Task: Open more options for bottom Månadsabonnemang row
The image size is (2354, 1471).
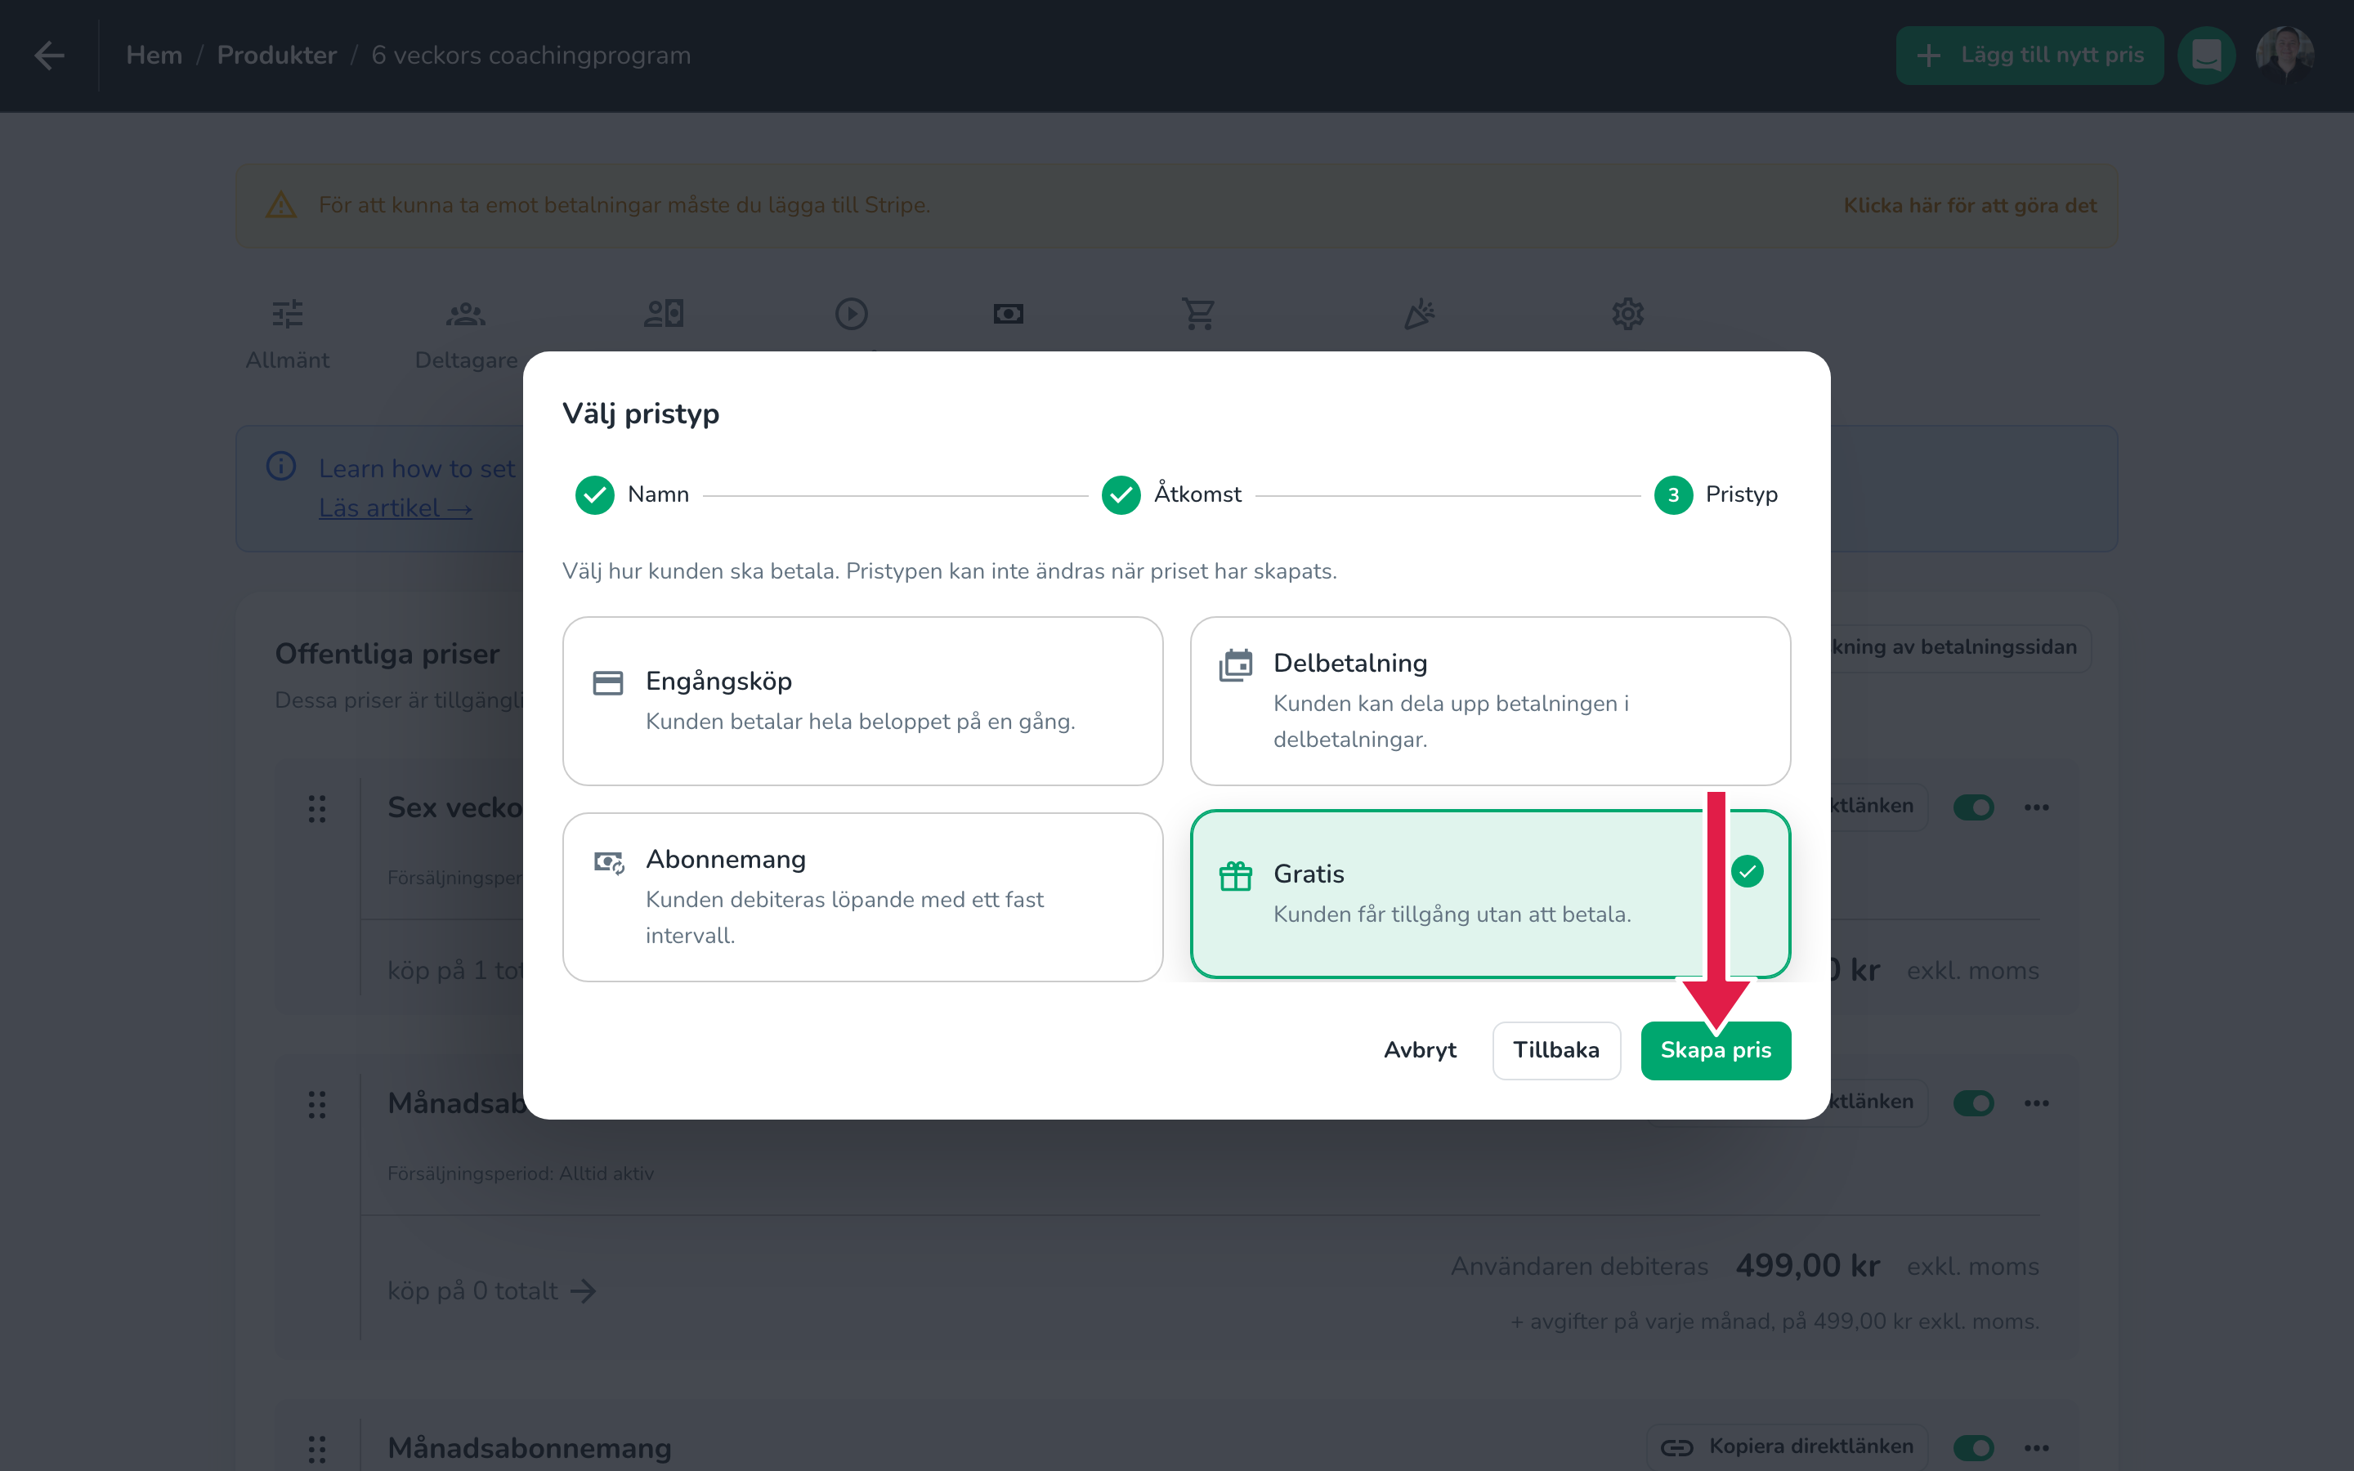Action: (2037, 1447)
